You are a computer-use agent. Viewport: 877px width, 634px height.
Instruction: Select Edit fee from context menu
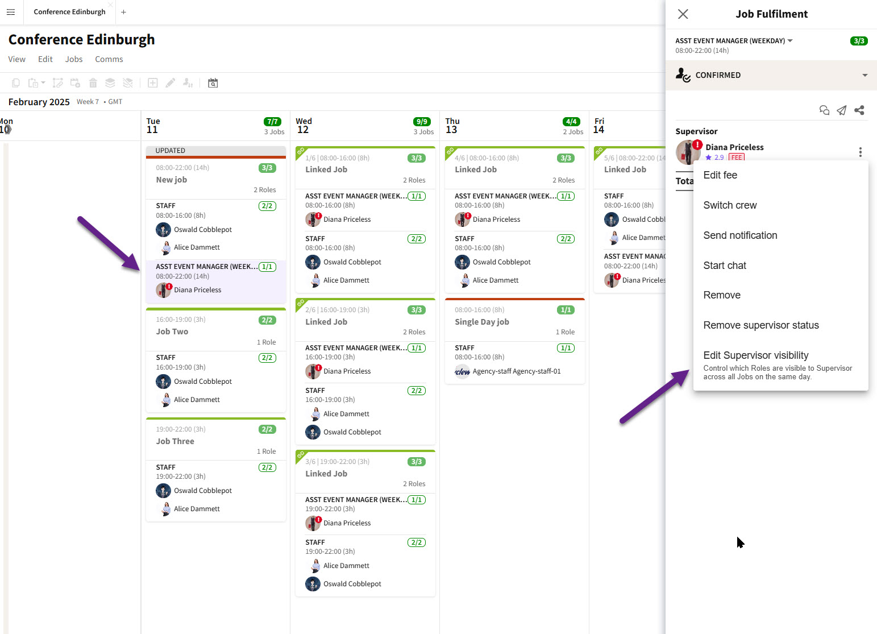(720, 175)
